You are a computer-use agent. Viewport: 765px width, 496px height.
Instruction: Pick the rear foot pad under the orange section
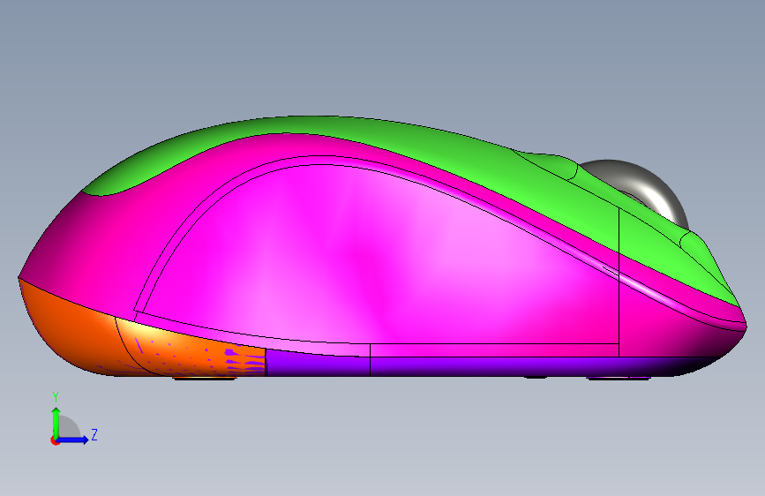pyautogui.click(x=205, y=378)
